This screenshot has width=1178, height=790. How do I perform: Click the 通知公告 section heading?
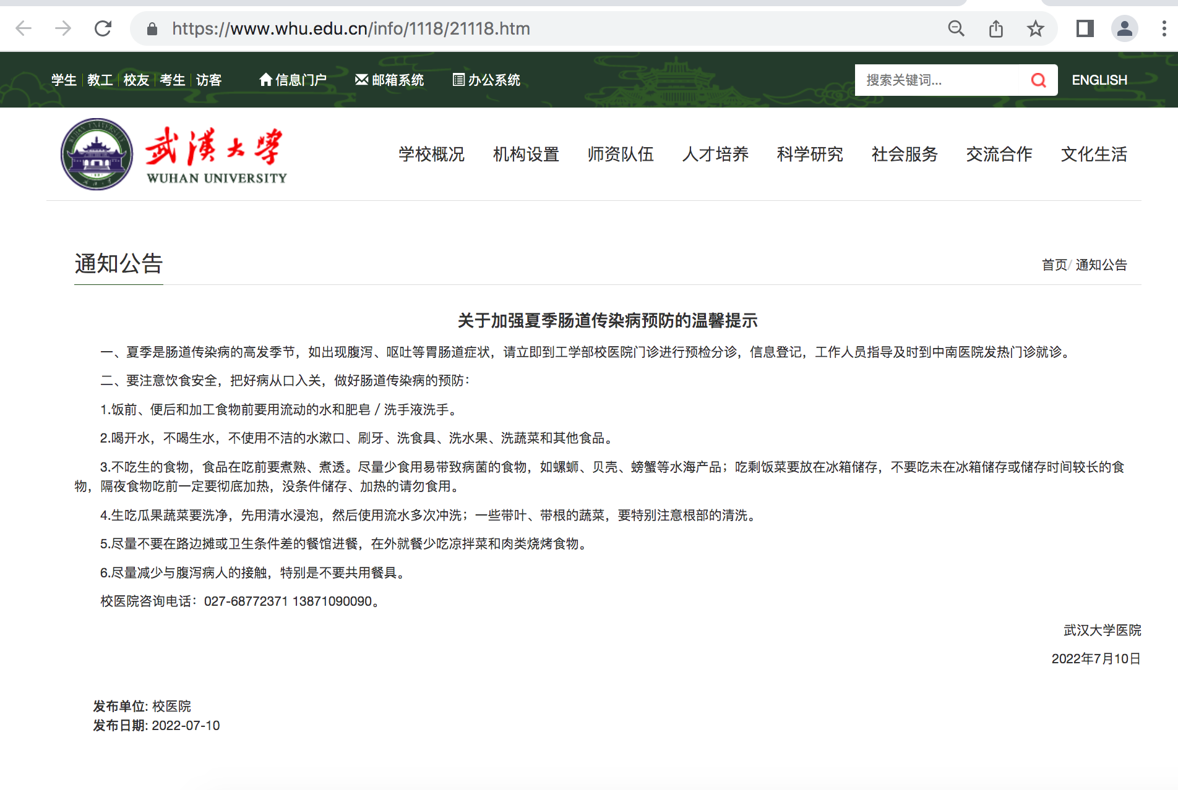[119, 263]
